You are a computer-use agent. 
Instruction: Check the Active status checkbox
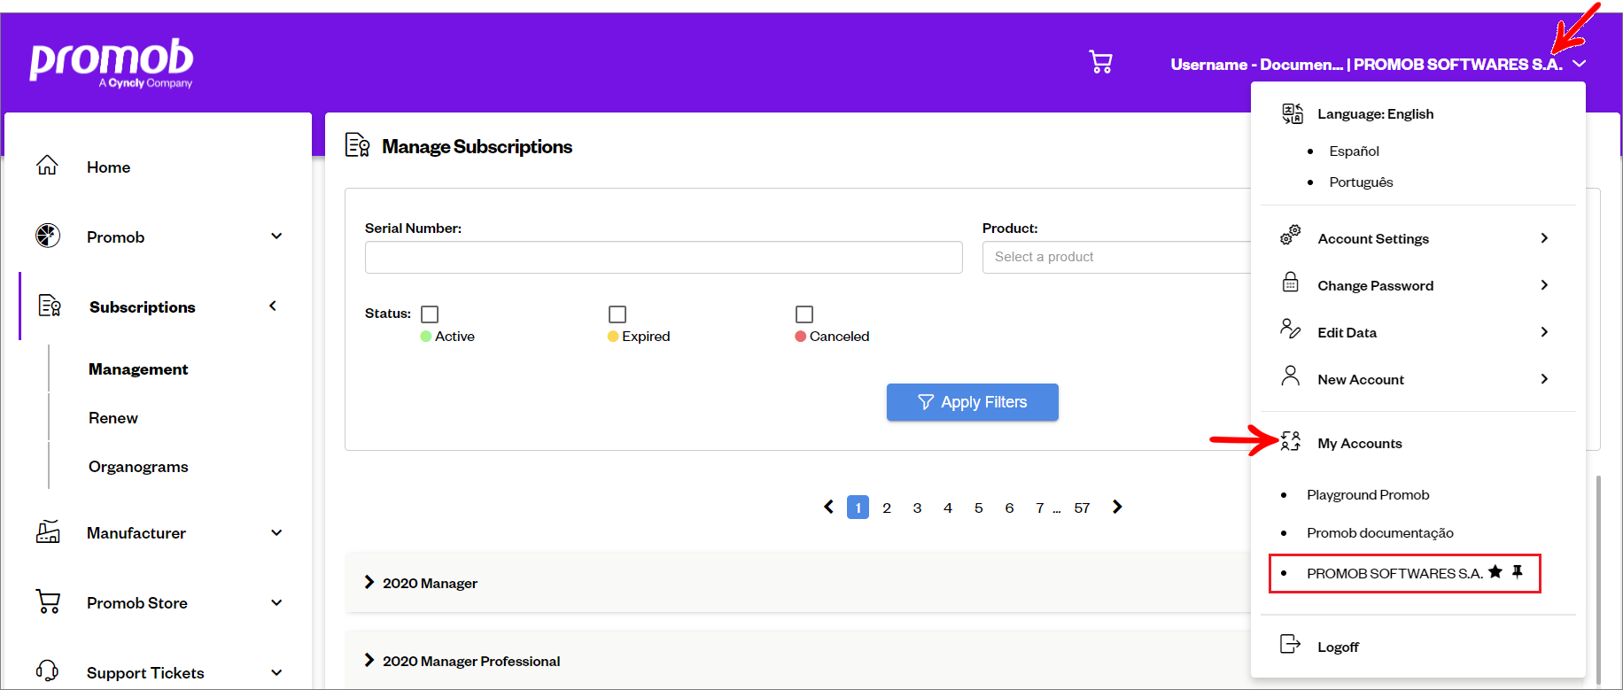click(430, 314)
